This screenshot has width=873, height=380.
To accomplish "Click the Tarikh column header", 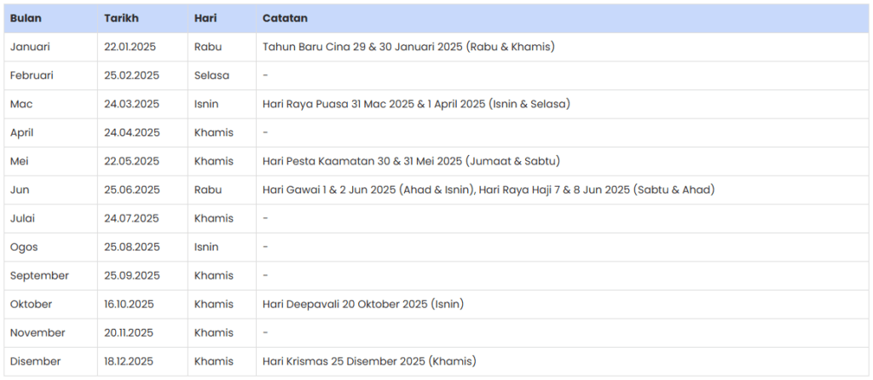I will [x=121, y=19].
